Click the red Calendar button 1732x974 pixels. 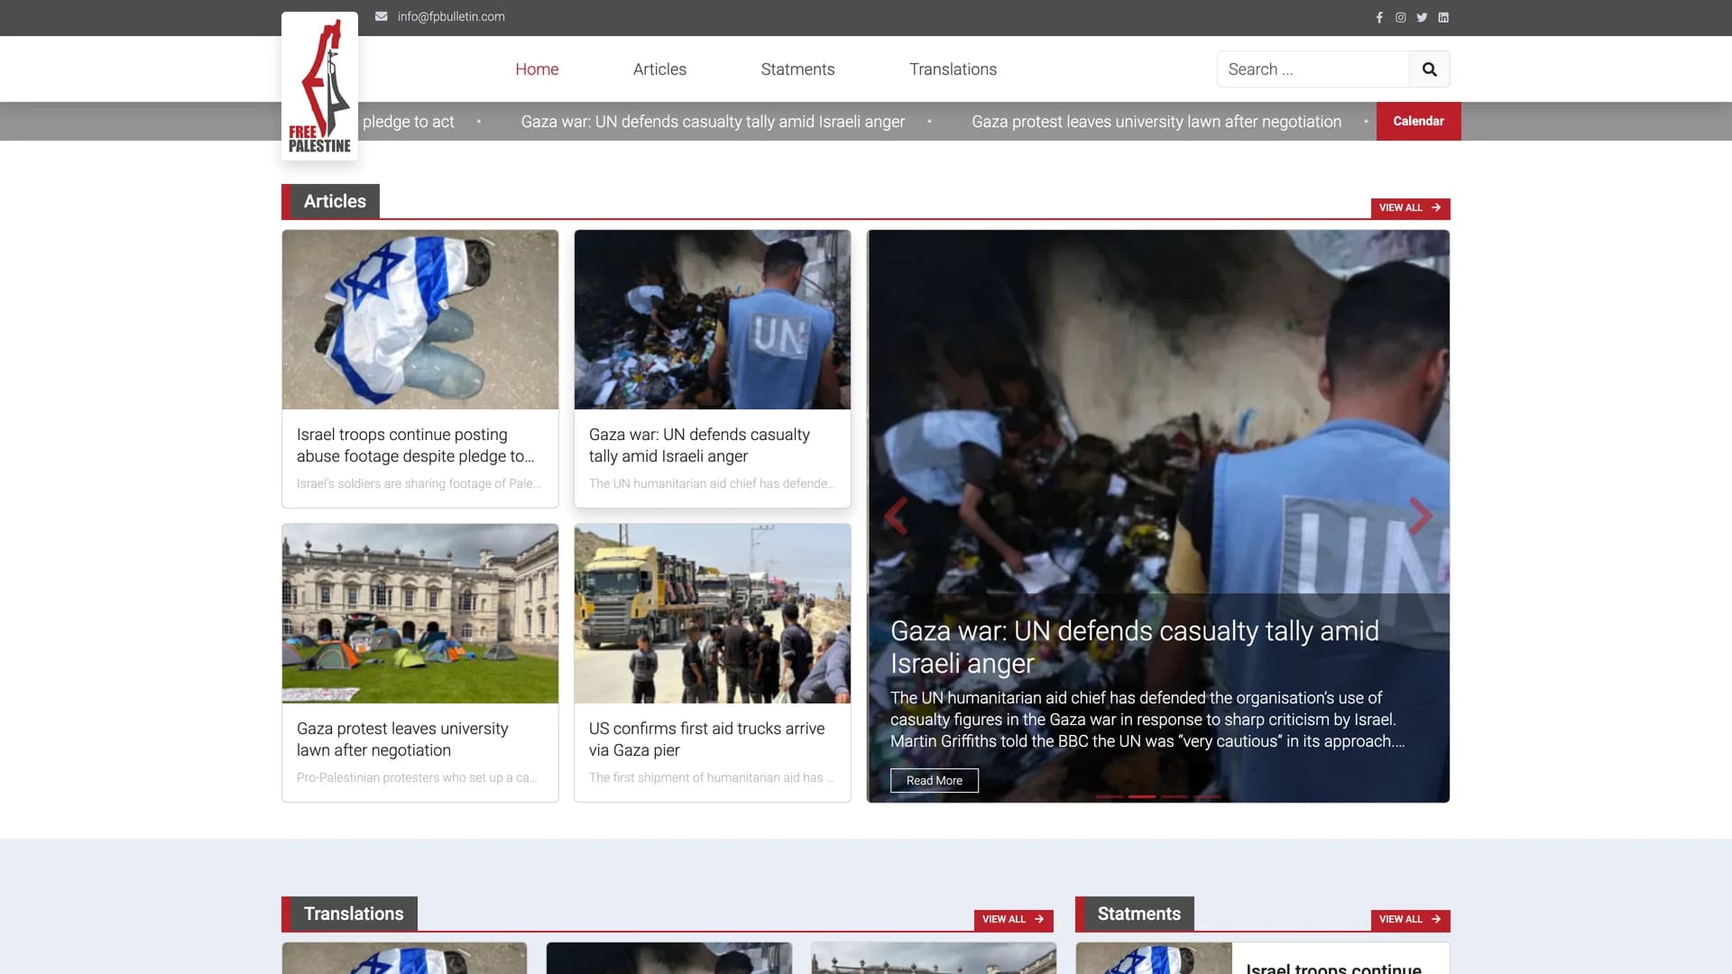[x=1418, y=121]
